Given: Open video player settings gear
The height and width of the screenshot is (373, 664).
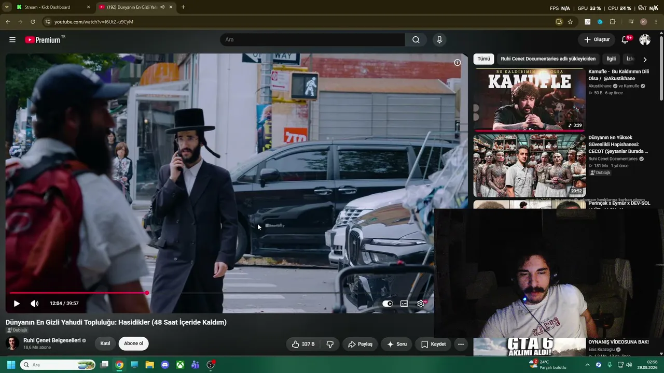Looking at the screenshot, I should [x=421, y=304].
